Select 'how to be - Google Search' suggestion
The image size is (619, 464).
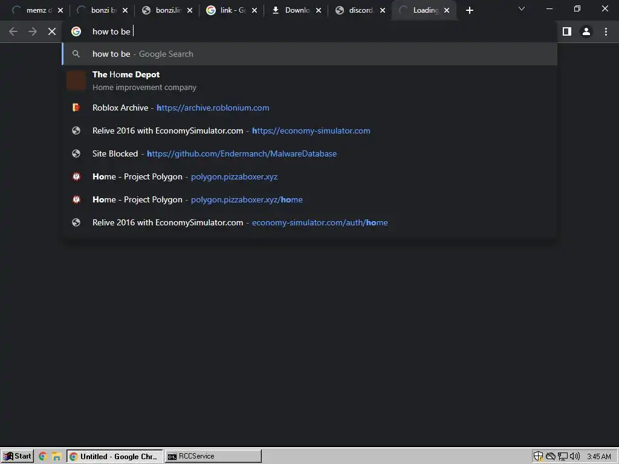coord(309,54)
